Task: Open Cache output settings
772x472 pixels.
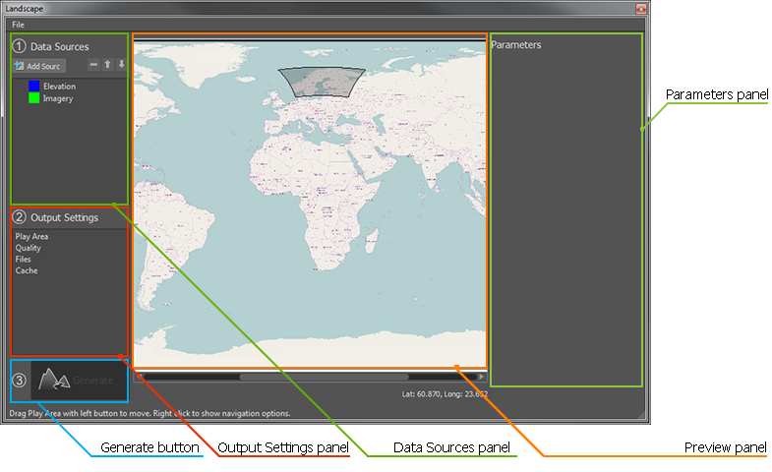Action: pyautogui.click(x=26, y=270)
